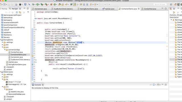Click the Run Last Tool external tools icon
182x102 pixels.
(46, 5)
